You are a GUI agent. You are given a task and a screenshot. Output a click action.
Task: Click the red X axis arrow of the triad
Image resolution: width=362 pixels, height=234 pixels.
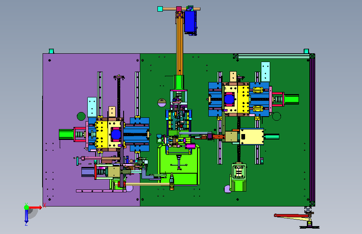[35, 207]
